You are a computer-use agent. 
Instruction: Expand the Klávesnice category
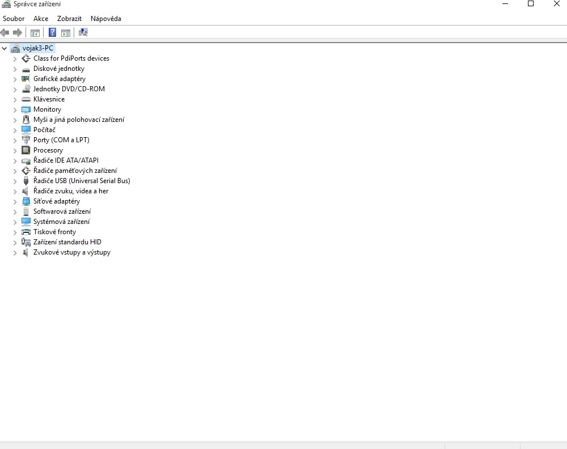click(15, 99)
